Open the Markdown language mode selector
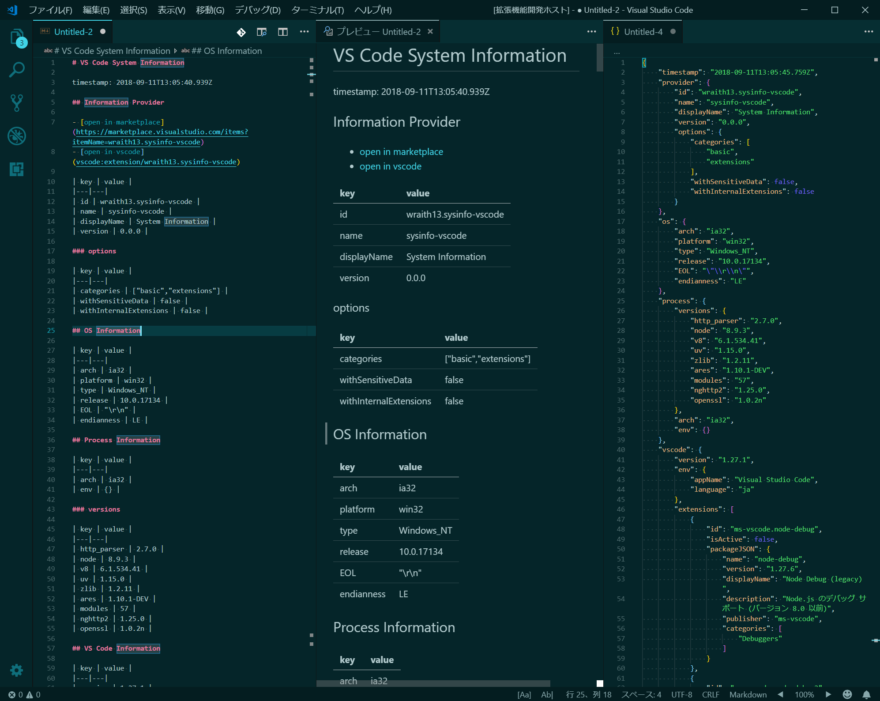The height and width of the screenshot is (701, 880). click(748, 694)
